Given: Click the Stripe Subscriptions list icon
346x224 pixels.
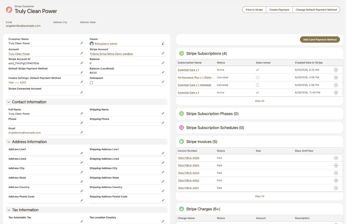Looking at the screenshot, I should click(x=182, y=54).
